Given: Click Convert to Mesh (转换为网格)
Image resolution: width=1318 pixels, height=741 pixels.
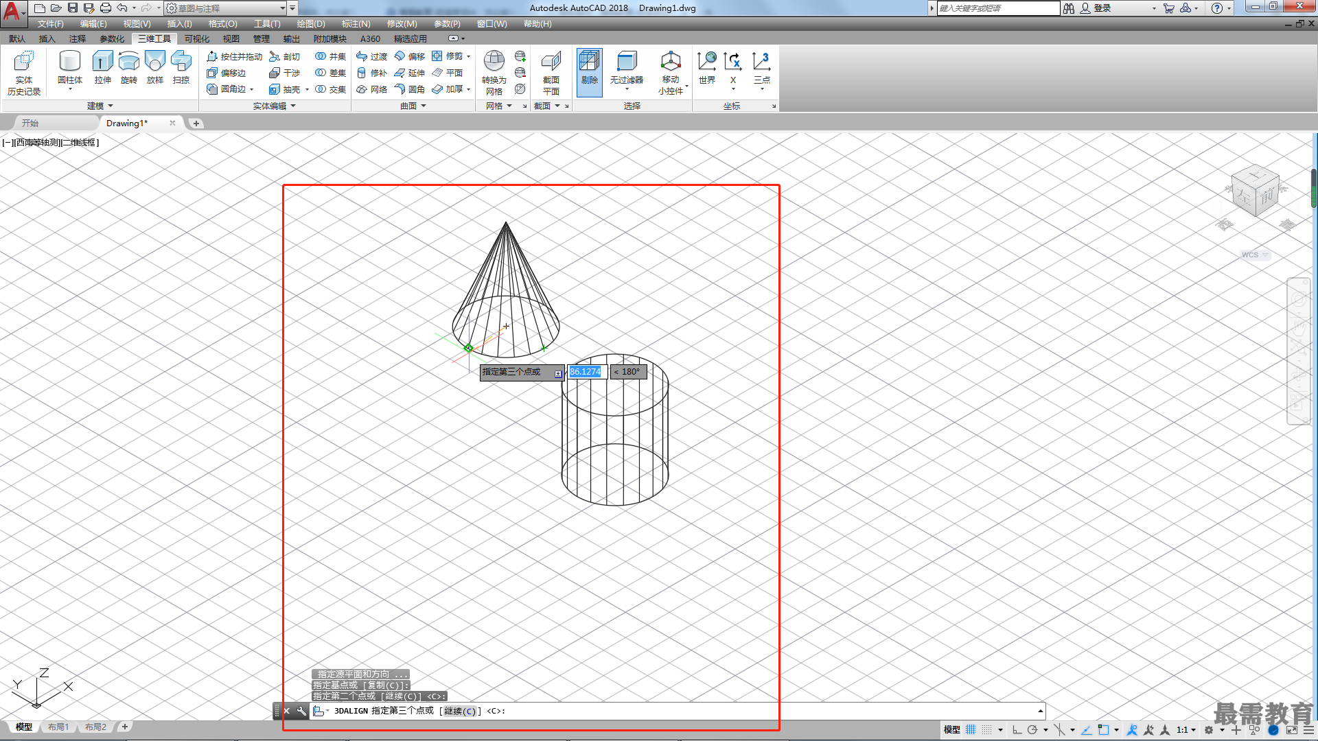Looking at the screenshot, I should (494, 73).
